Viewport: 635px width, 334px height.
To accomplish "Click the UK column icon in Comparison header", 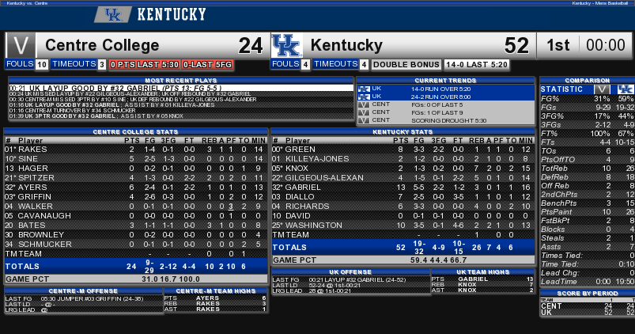I will (626, 89).
